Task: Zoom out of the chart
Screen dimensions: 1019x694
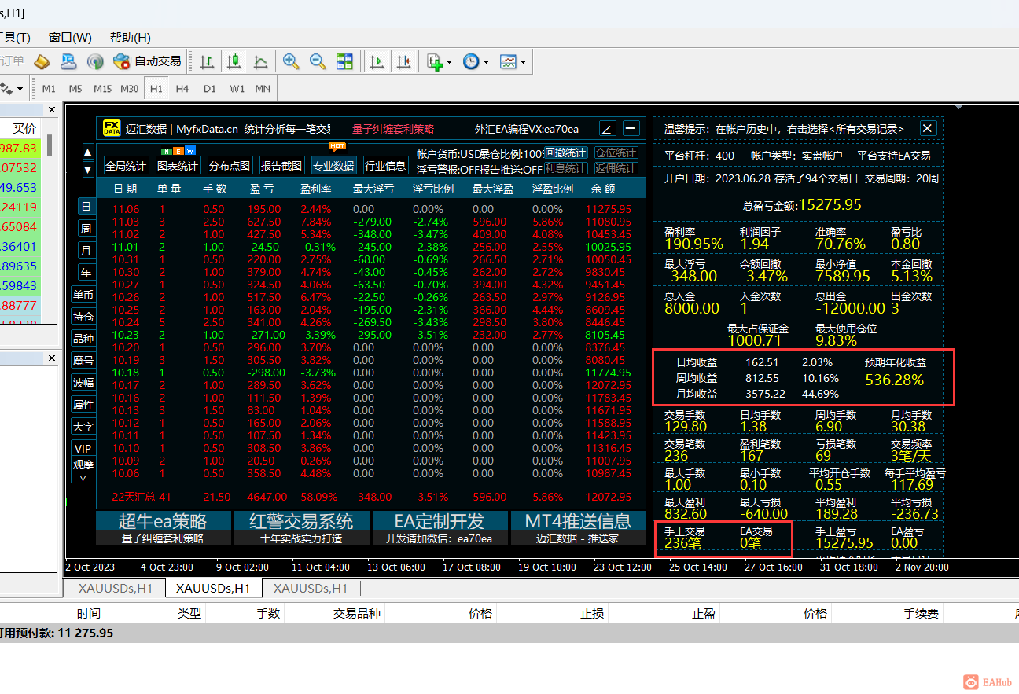Action: tap(318, 61)
